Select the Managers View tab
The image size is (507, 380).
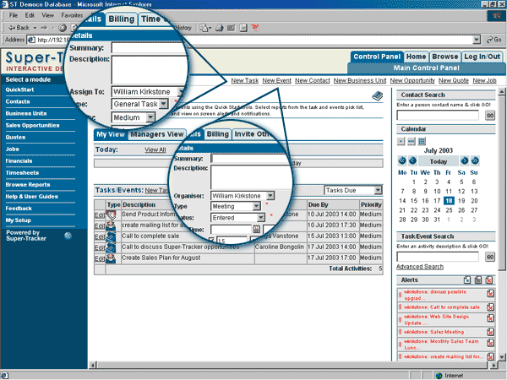pos(157,134)
